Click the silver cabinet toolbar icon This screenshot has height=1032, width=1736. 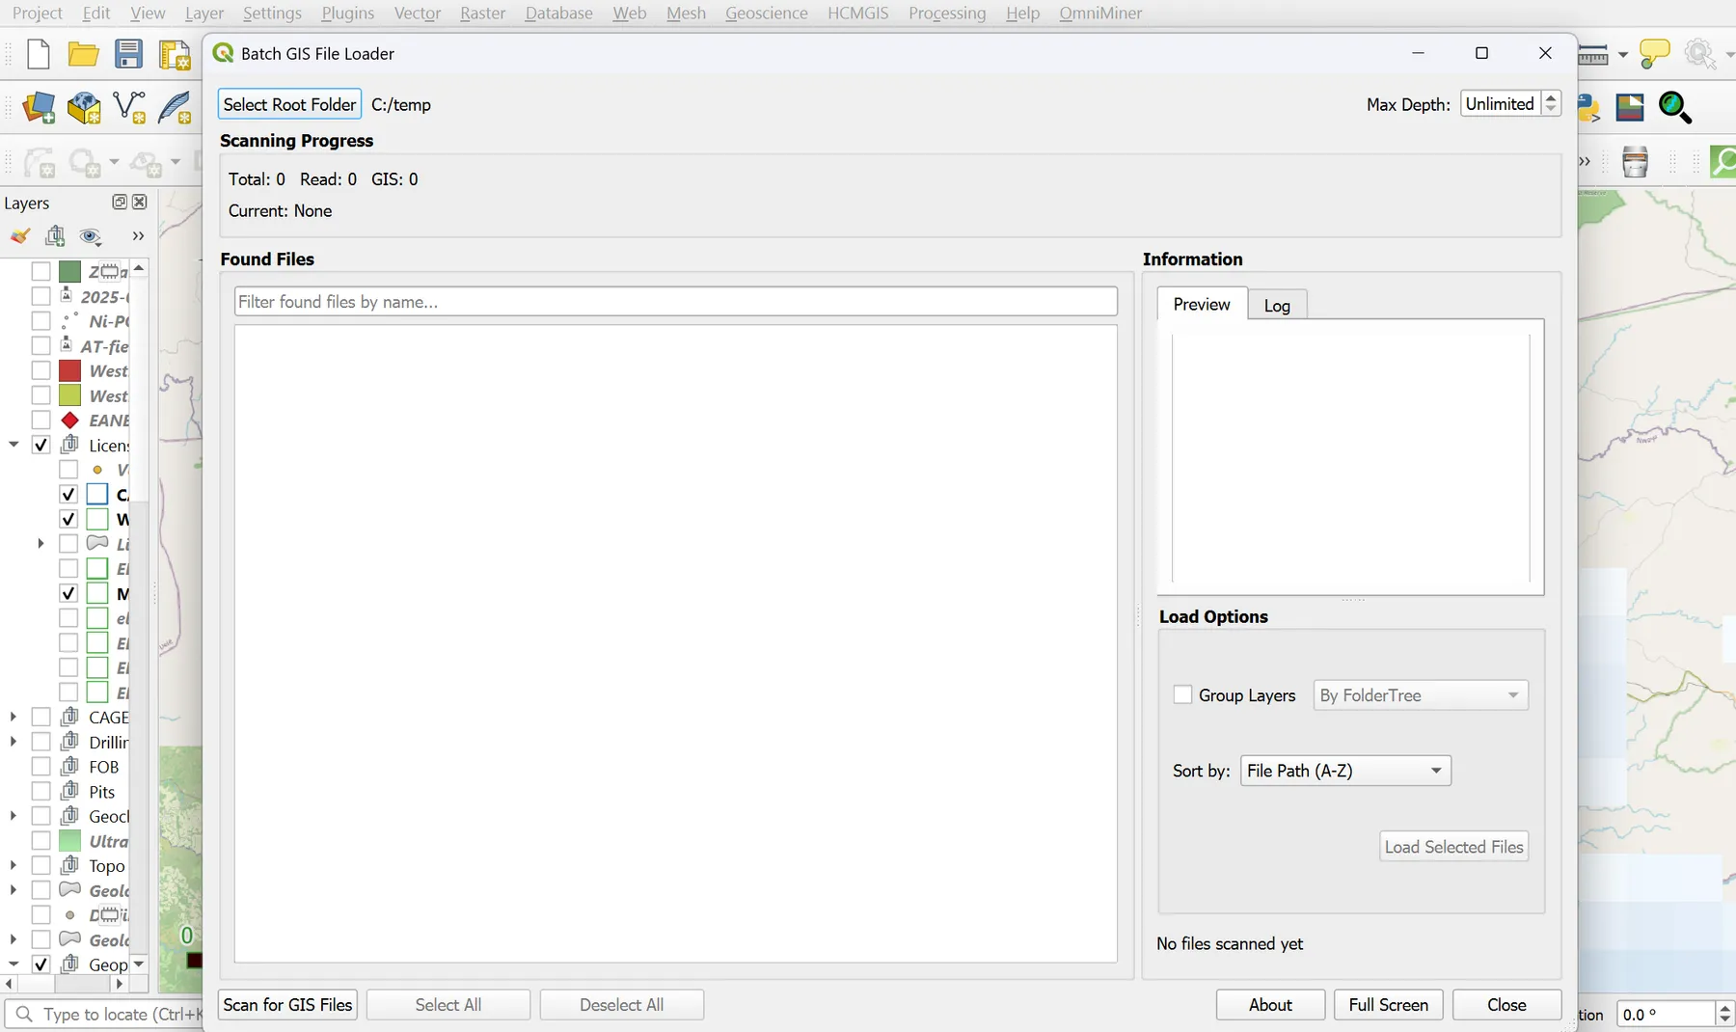click(1636, 162)
